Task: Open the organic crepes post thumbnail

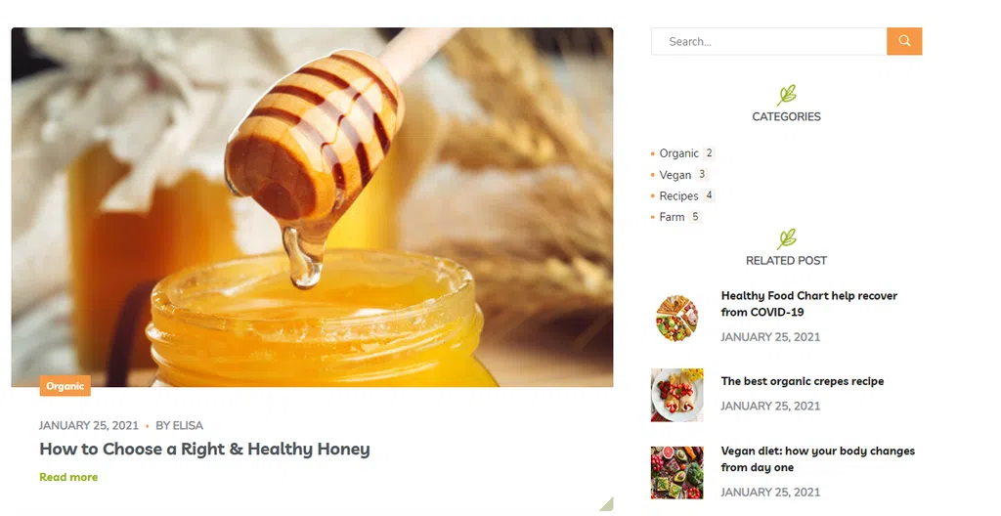Action: (676, 395)
